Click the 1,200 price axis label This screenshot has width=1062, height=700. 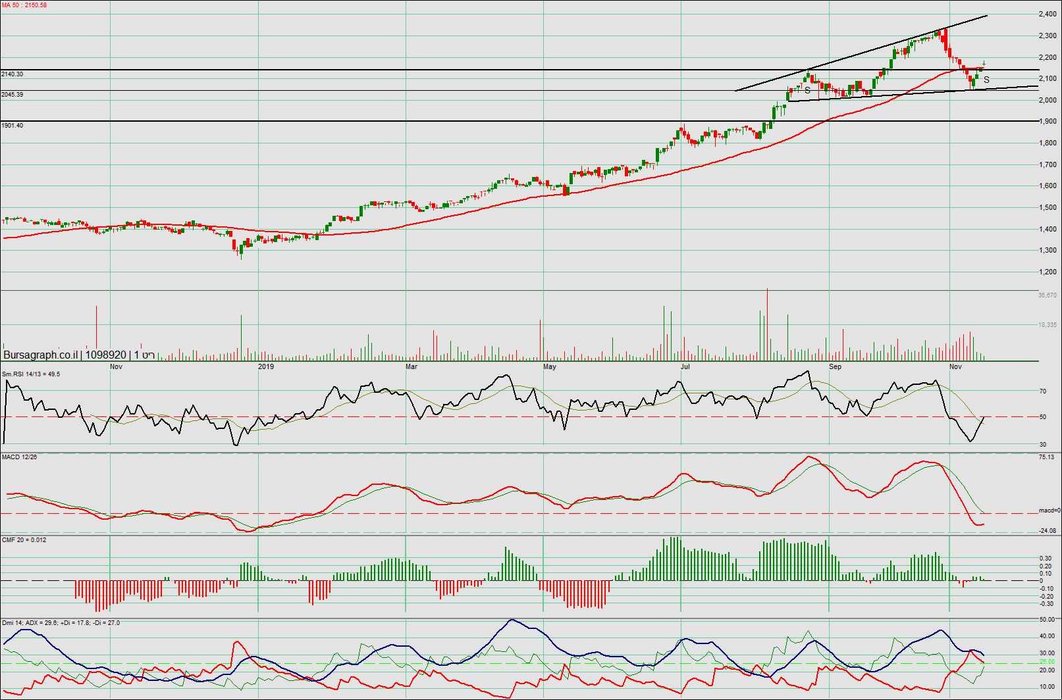1048,272
